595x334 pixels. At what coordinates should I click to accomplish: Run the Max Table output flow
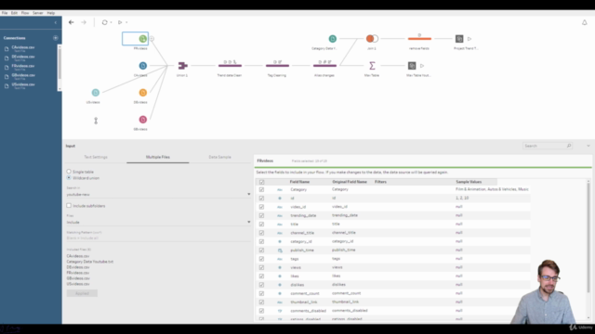[x=422, y=66]
